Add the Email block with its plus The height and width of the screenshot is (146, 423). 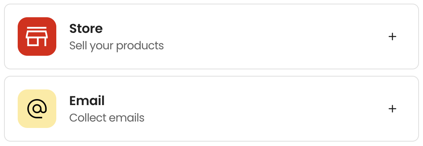tap(392, 109)
